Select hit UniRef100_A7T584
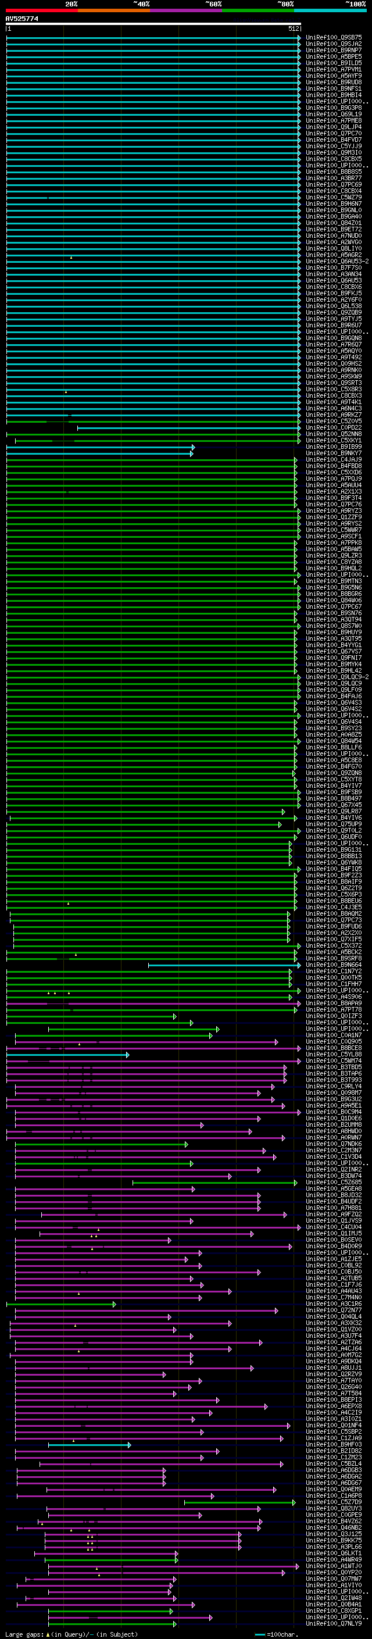This screenshot has height=1639, width=372. pos(334,1394)
